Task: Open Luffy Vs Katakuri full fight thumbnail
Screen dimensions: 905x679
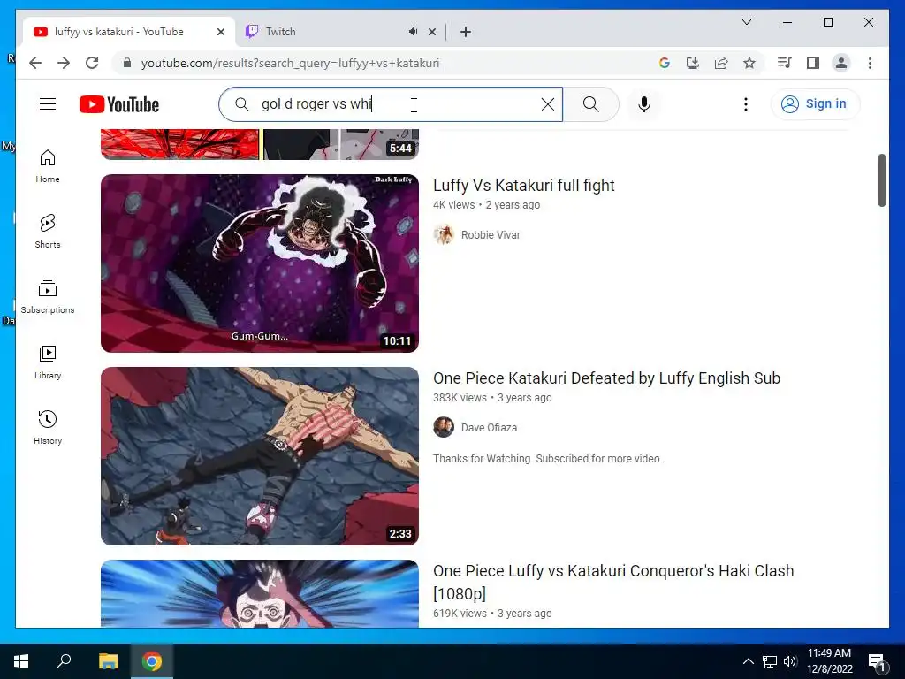Action: (x=260, y=263)
